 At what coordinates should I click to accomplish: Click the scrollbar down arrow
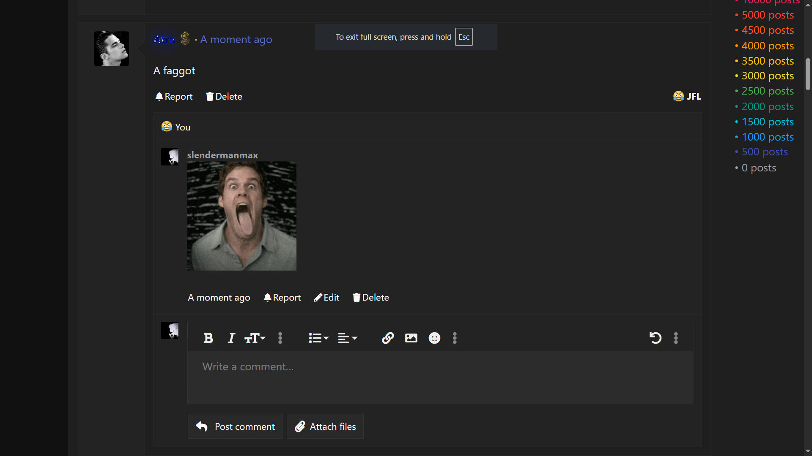(x=808, y=451)
